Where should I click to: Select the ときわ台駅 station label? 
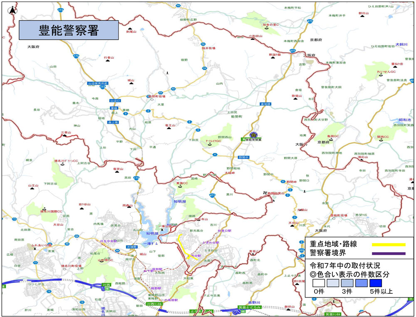pyautogui.click(x=210, y=243)
